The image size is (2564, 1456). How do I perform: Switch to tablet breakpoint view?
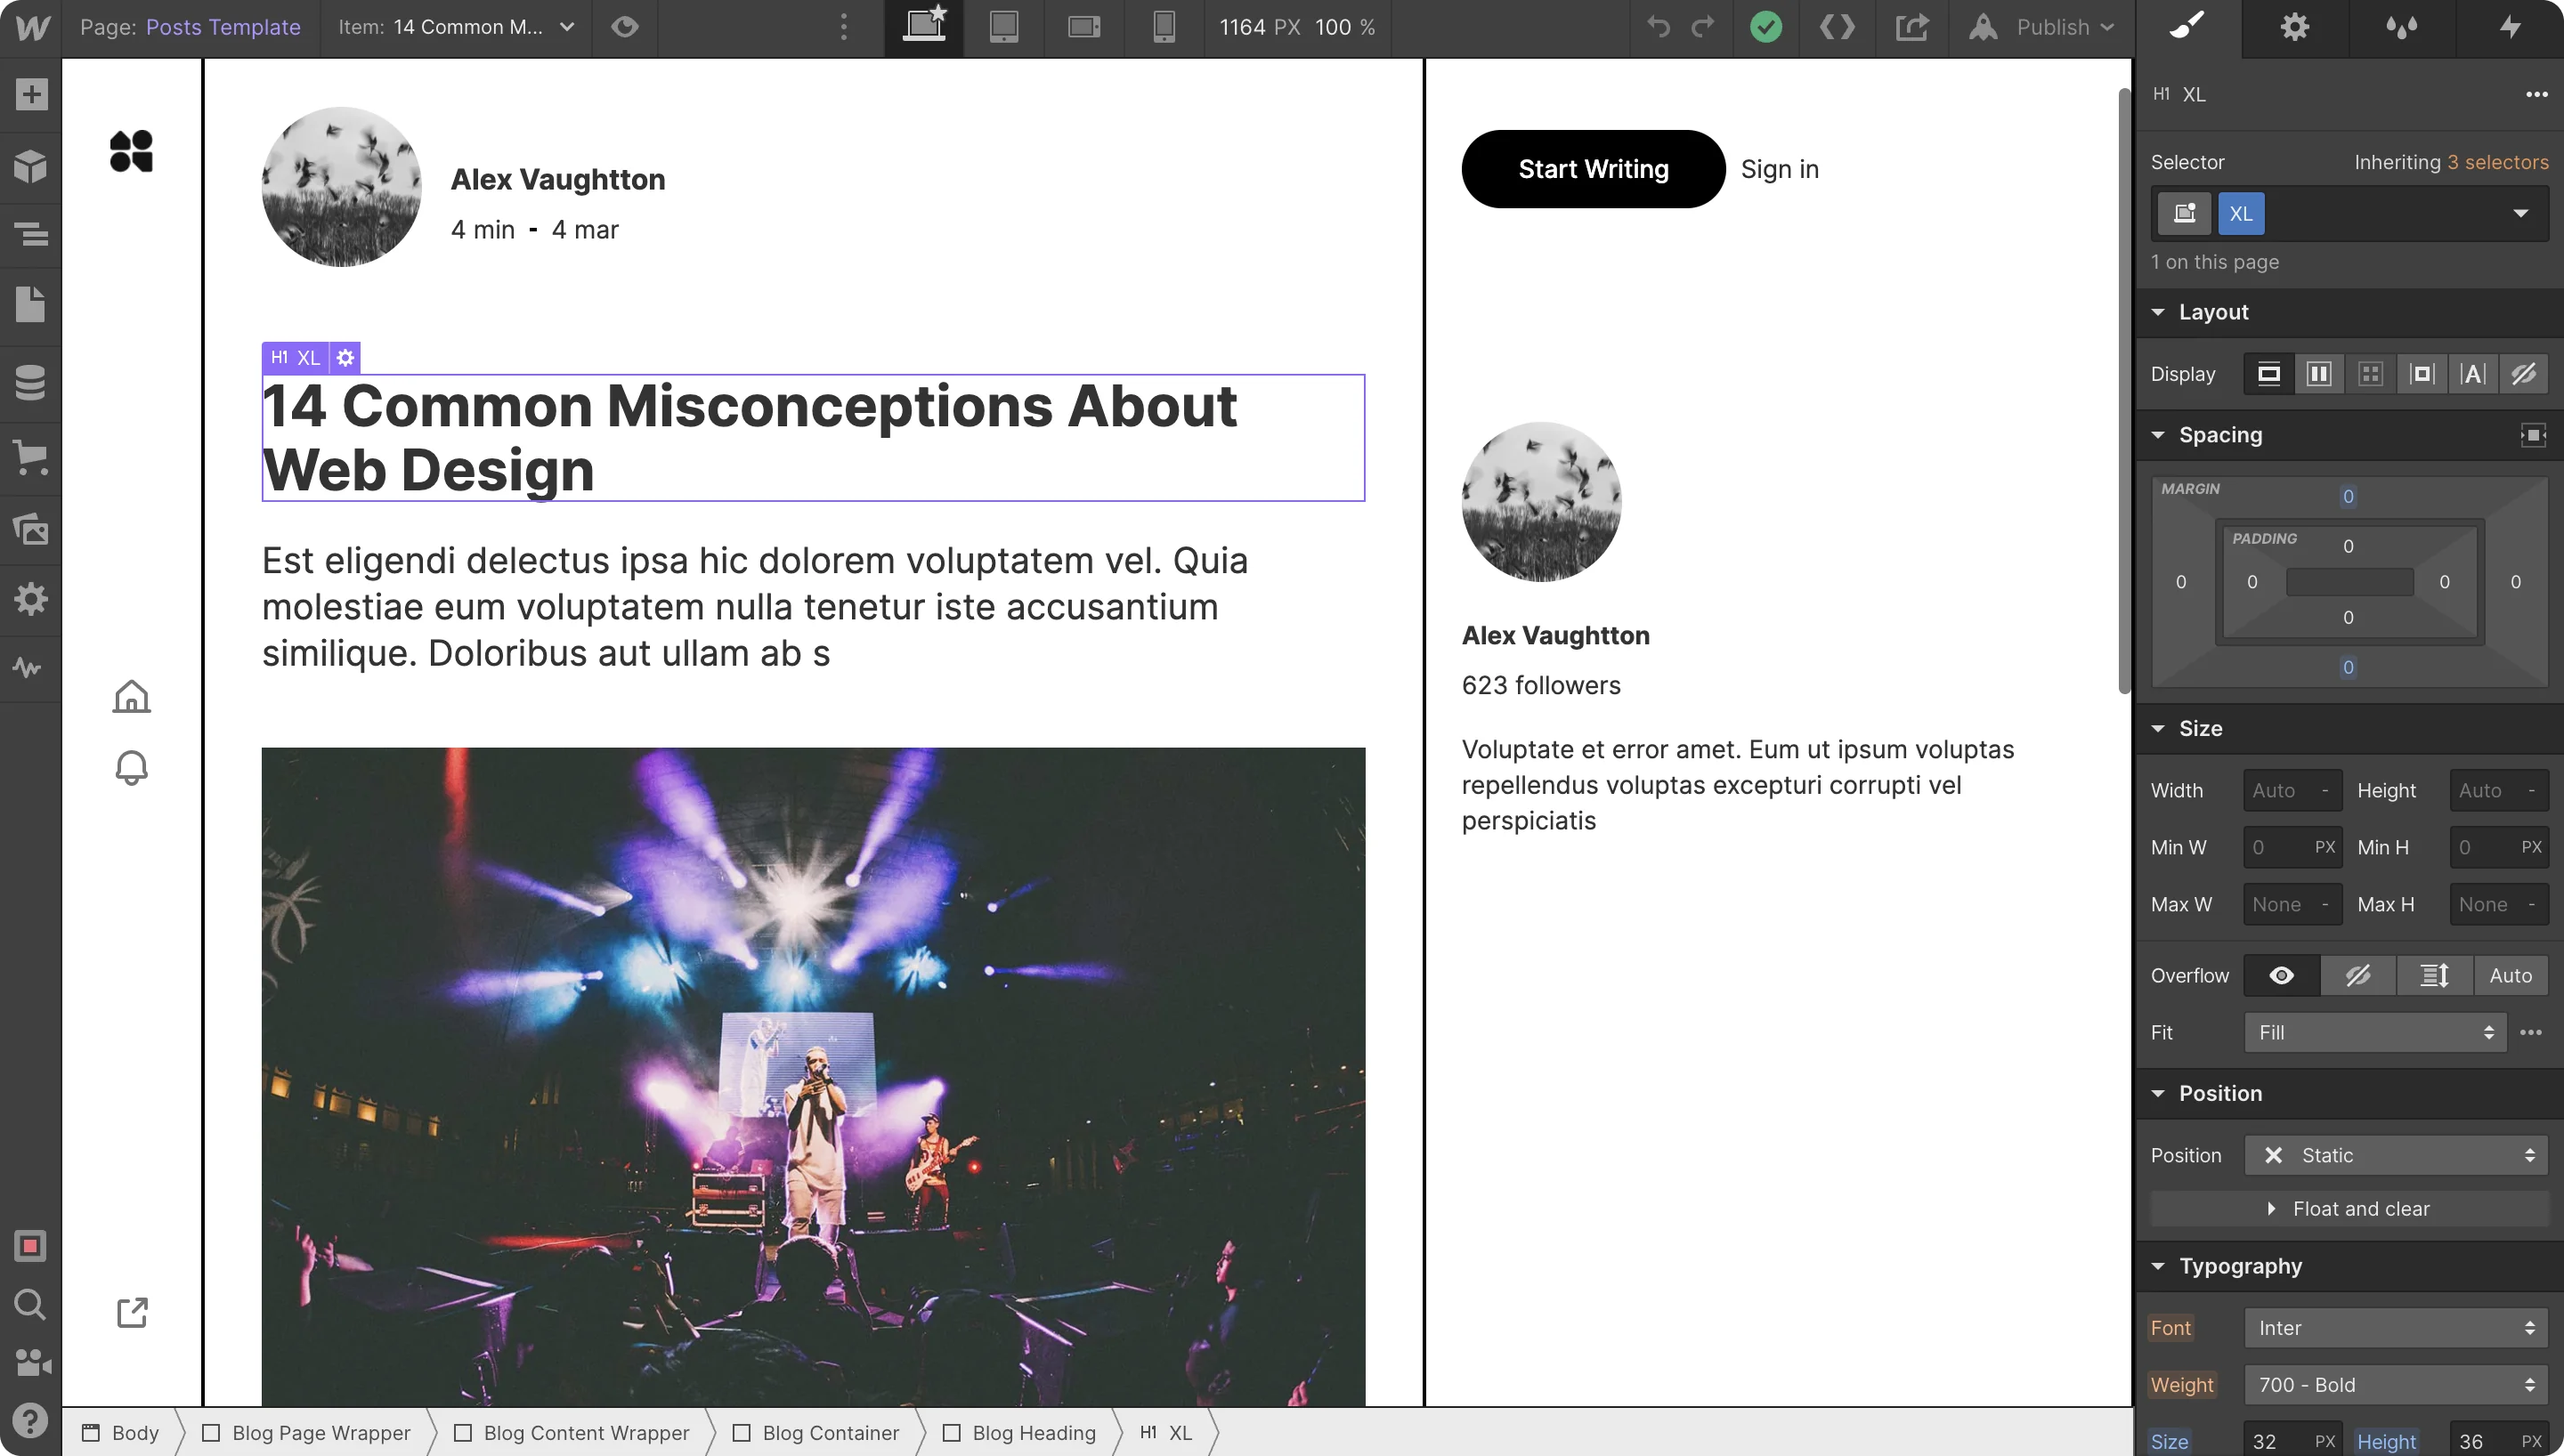[1004, 27]
